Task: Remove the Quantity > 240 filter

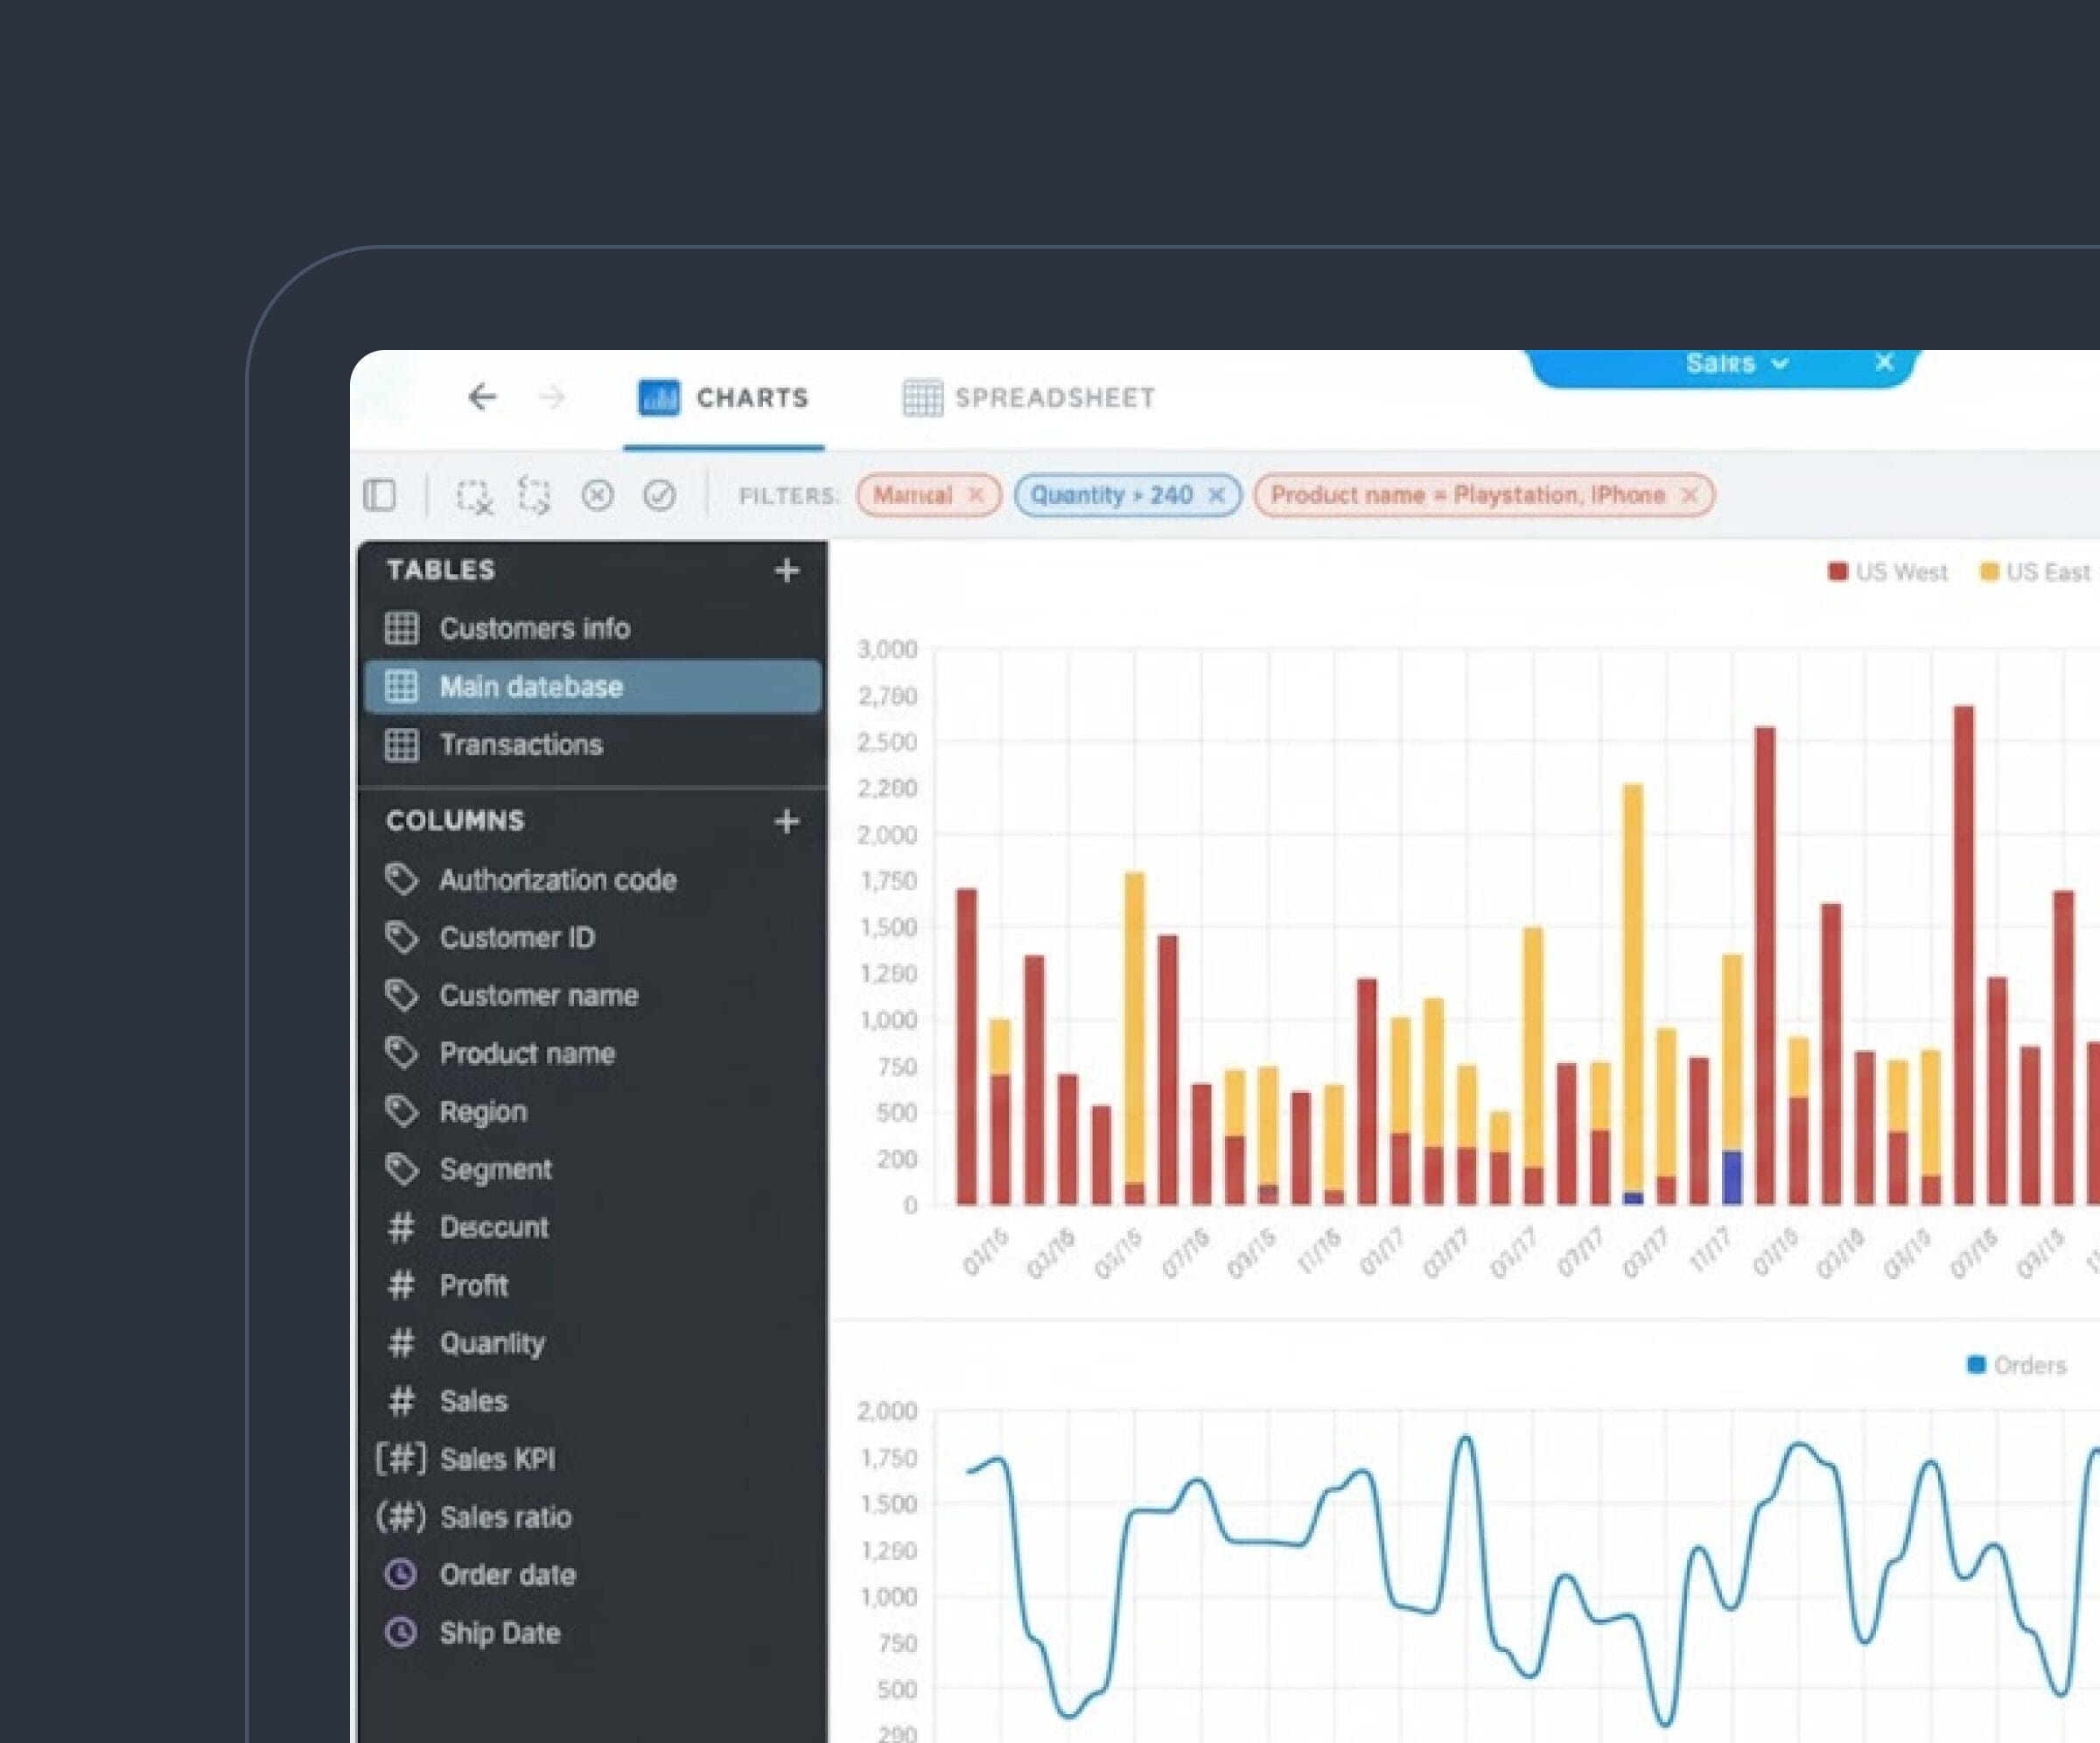Action: point(1216,495)
